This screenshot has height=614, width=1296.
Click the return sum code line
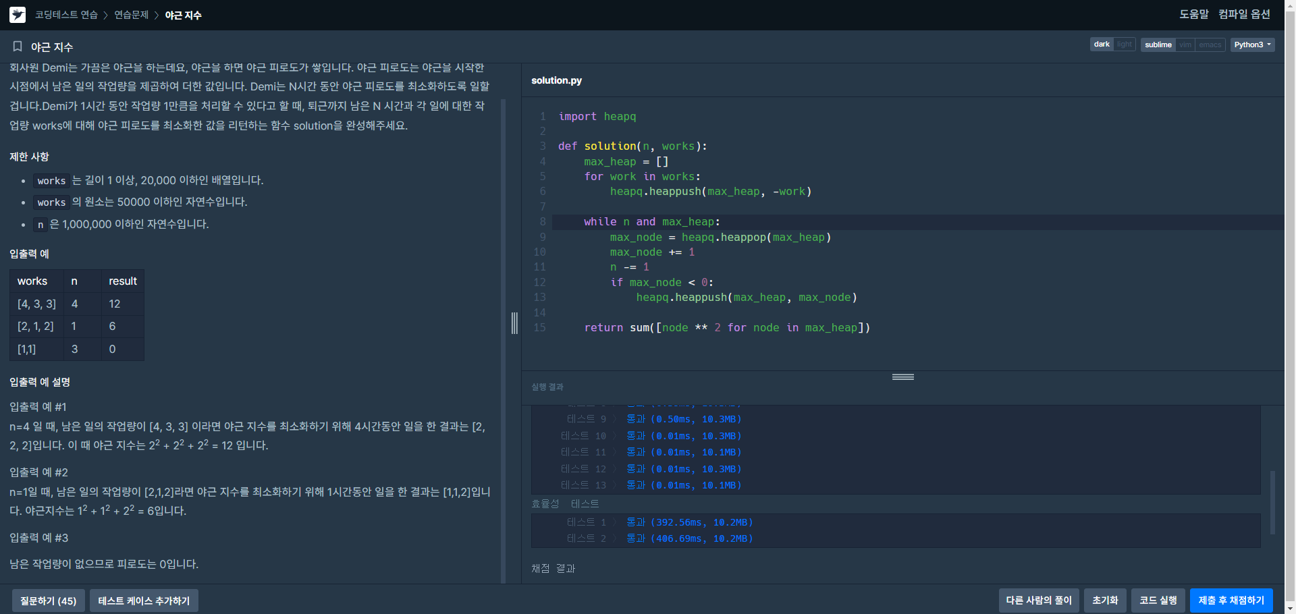click(x=727, y=328)
